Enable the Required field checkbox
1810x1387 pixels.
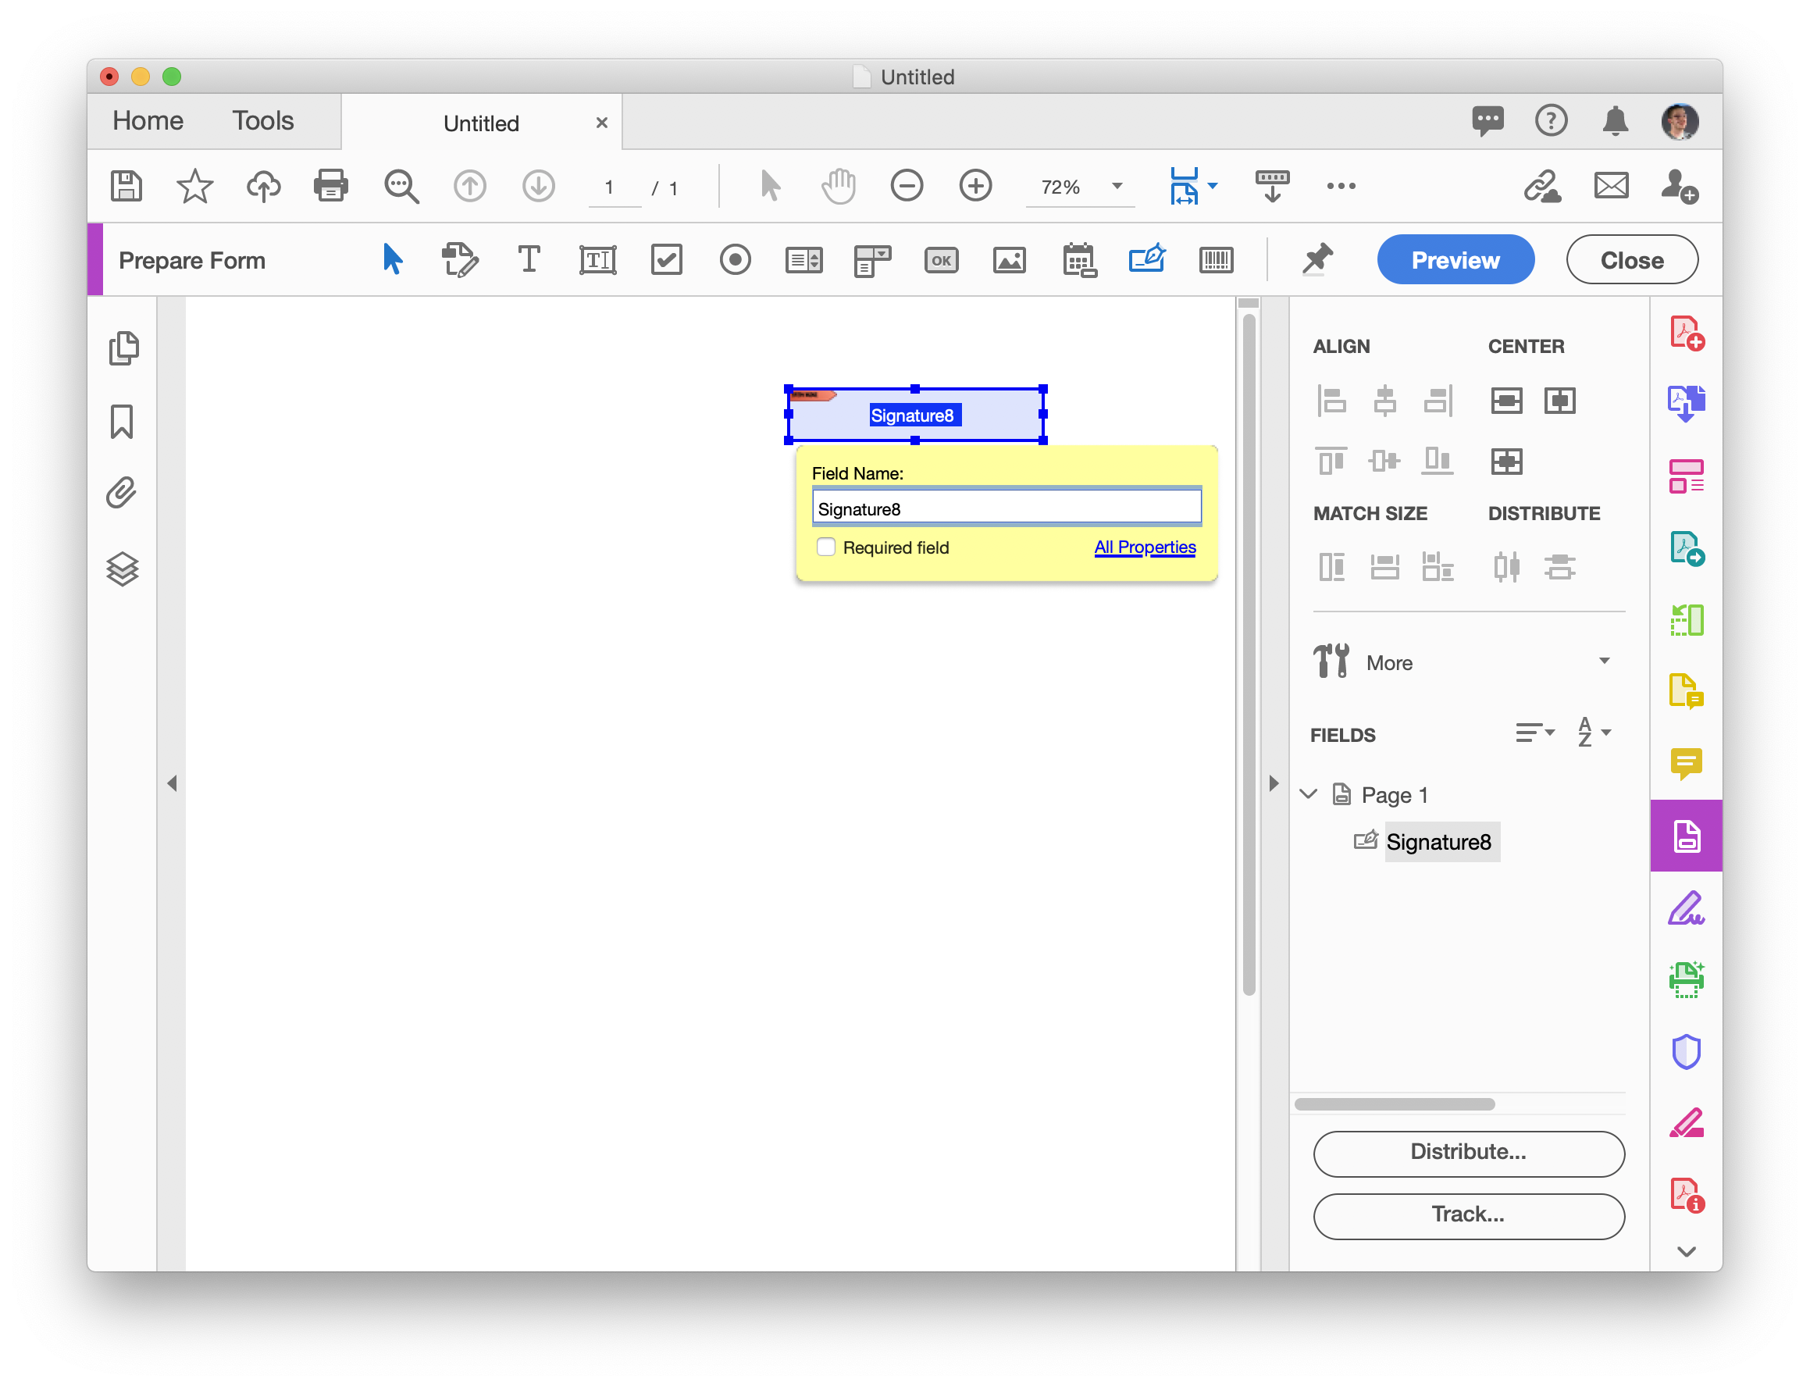[825, 547]
